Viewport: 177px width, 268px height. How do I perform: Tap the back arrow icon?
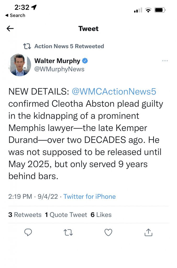pyautogui.click(x=10, y=29)
